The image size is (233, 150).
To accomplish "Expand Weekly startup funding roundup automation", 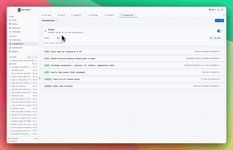I will point(133,59).
